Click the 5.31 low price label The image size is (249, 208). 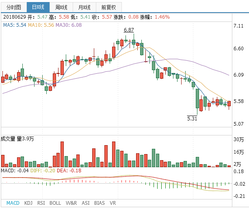(x=192, y=118)
